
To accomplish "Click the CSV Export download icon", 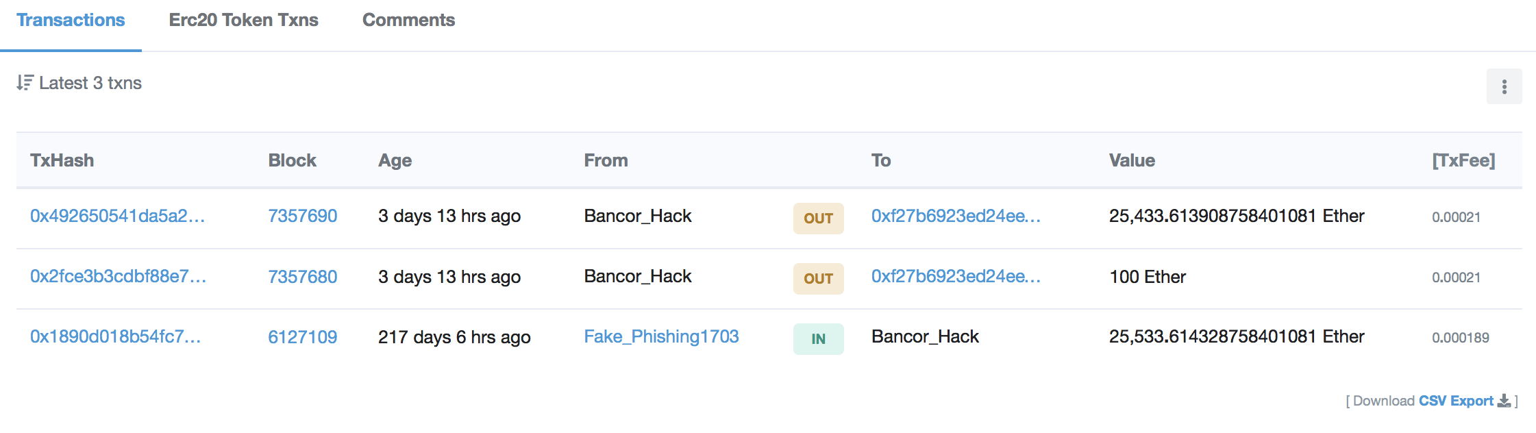I will pos(1504,401).
